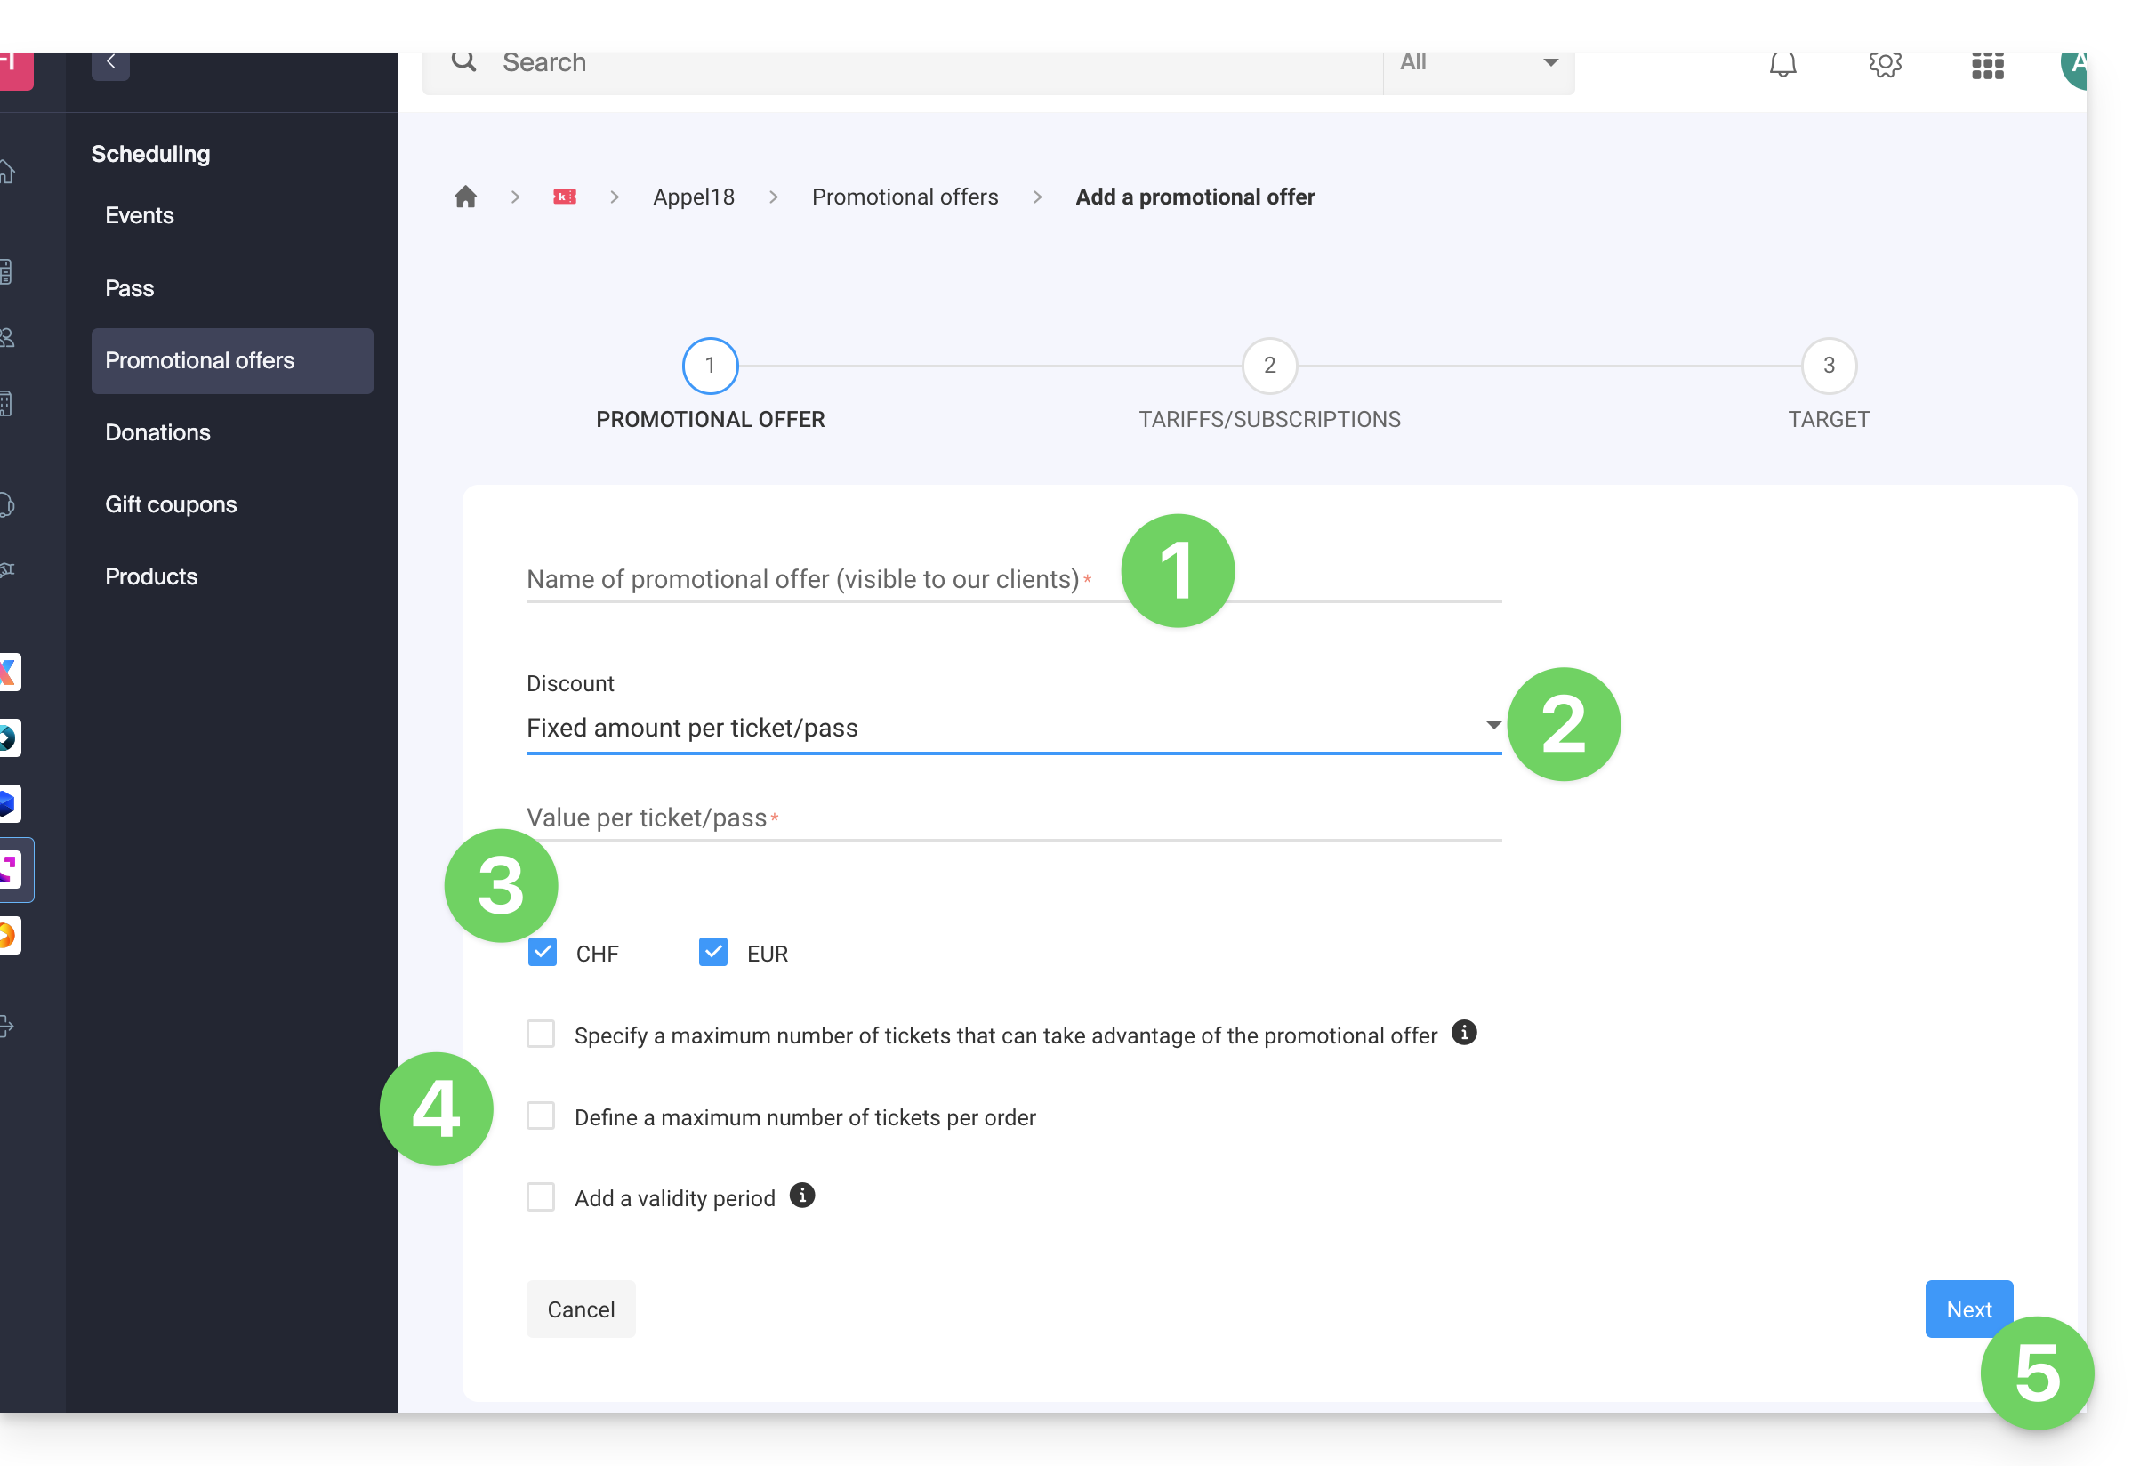
Task: Open Donations in sidebar
Action: [x=157, y=433]
